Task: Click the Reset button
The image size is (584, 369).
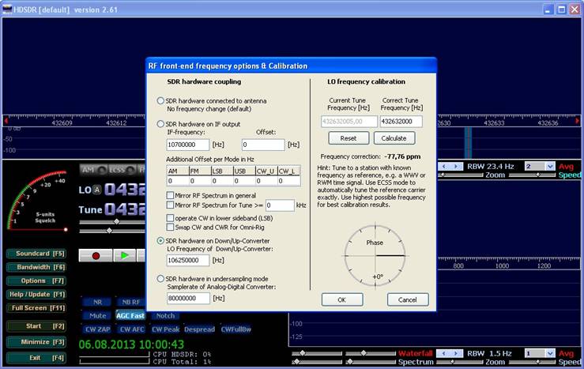Action: tap(349, 138)
